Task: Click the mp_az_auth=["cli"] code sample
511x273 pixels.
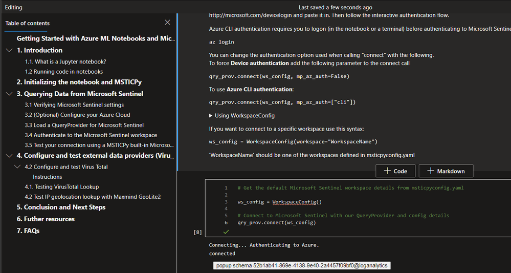Action: pyautogui.click(x=282, y=102)
